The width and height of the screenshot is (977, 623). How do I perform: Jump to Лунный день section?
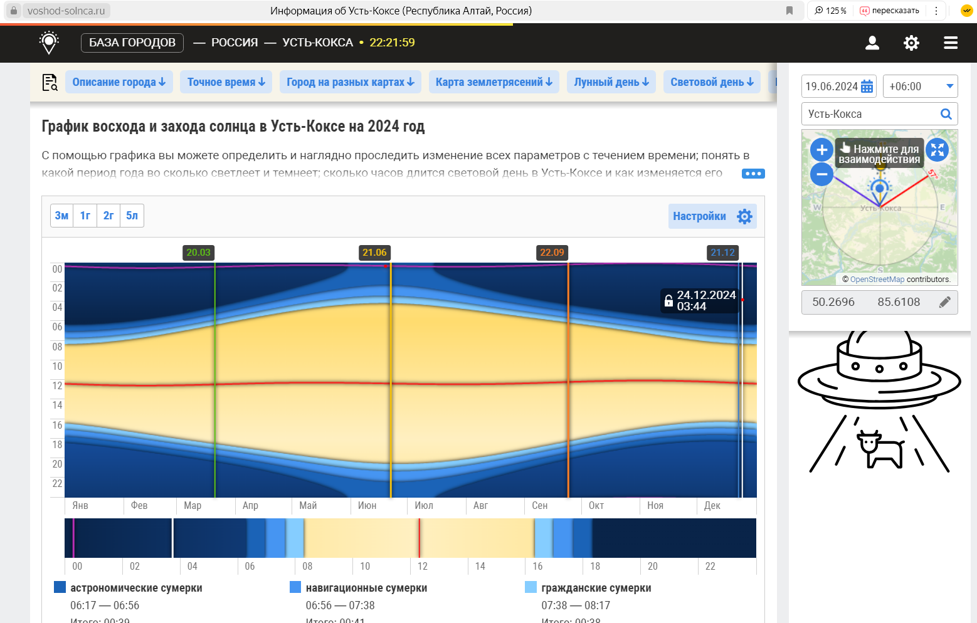611,82
